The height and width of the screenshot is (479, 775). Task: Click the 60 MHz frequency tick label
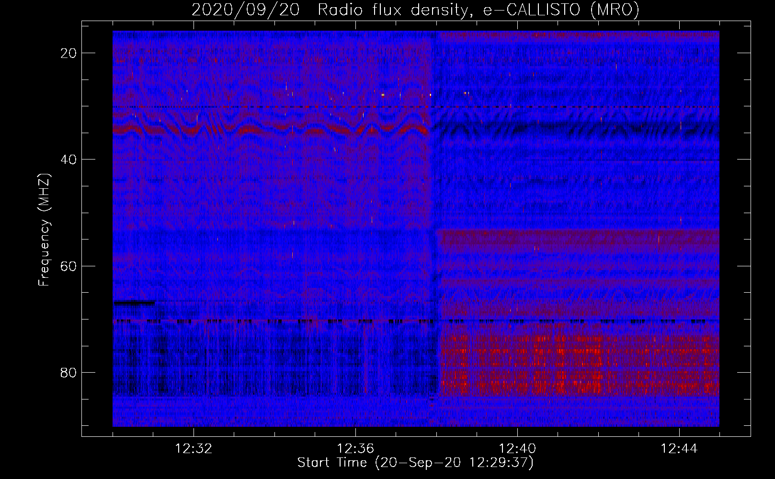[68, 266]
